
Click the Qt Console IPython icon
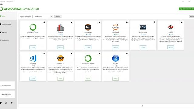(x=143, y=27)
